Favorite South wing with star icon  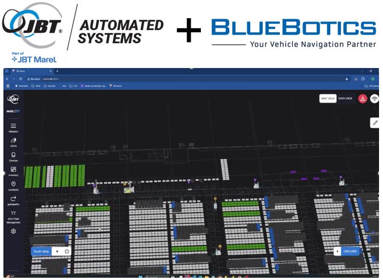(67, 251)
